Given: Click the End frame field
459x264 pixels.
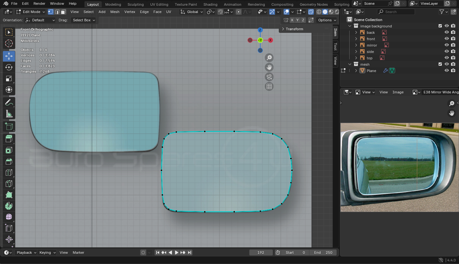Looking at the screenshot, I should [x=323, y=253].
